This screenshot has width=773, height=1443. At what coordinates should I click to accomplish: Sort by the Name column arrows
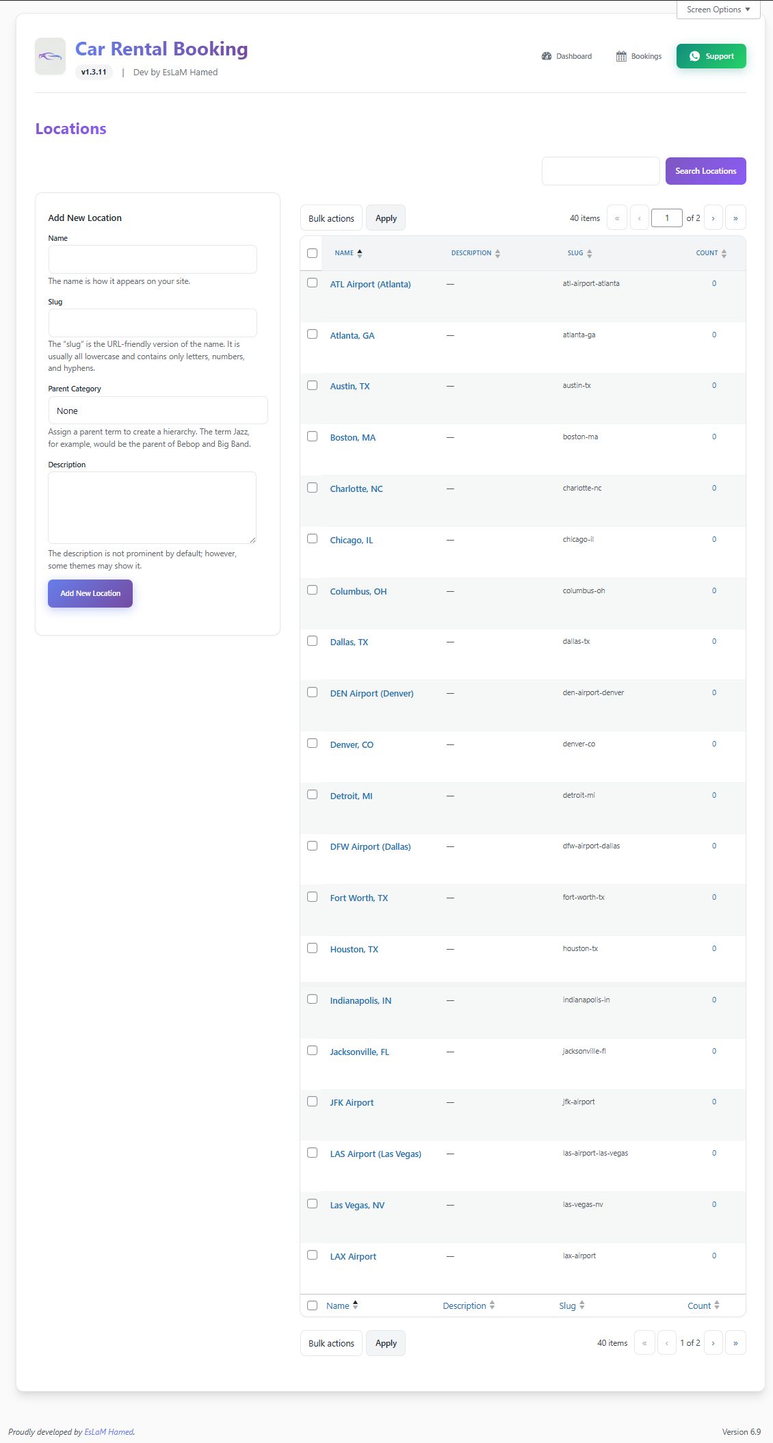point(360,253)
